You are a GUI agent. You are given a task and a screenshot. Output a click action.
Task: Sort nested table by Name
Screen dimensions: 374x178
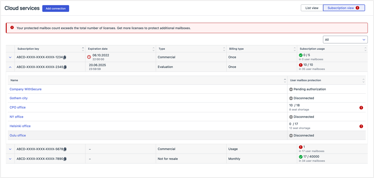tap(285, 80)
